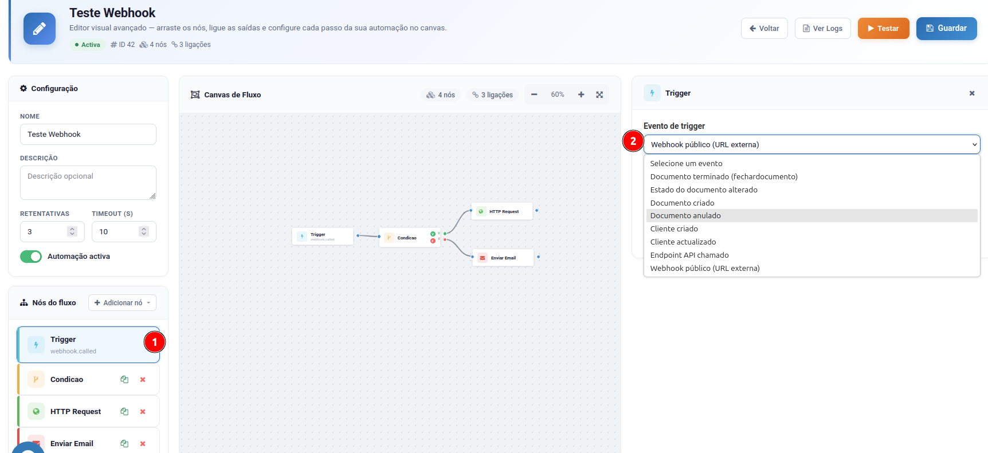Collapse the Evento de trigger combo box
The image size is (988, 453).
coord(812,144)
